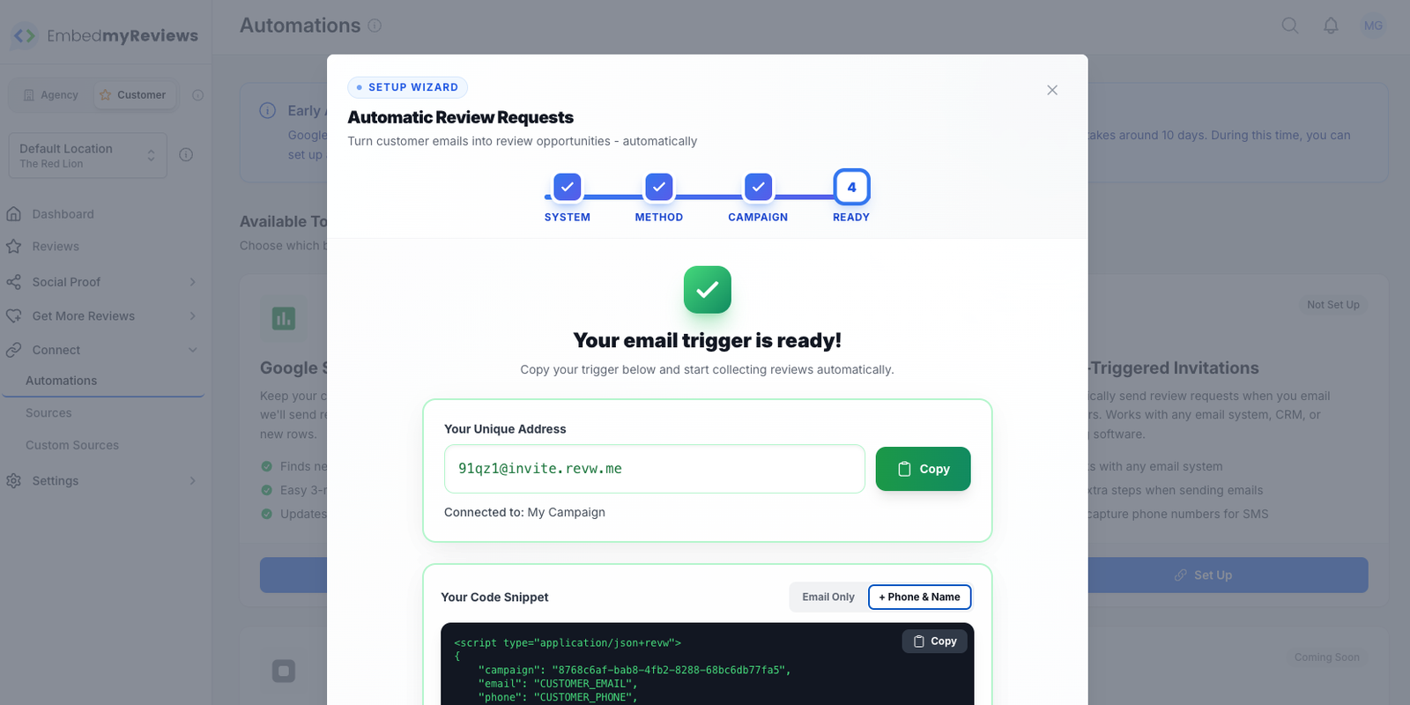Open the MG user avatar menu
Screen dimensions: 1410x705
coord(1373,26)
